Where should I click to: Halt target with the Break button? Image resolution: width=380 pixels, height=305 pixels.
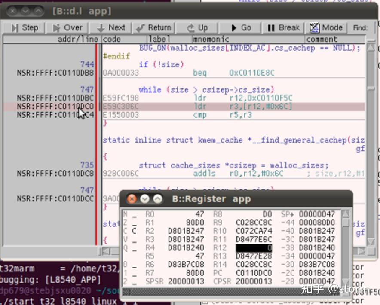[x=284, y=27]
